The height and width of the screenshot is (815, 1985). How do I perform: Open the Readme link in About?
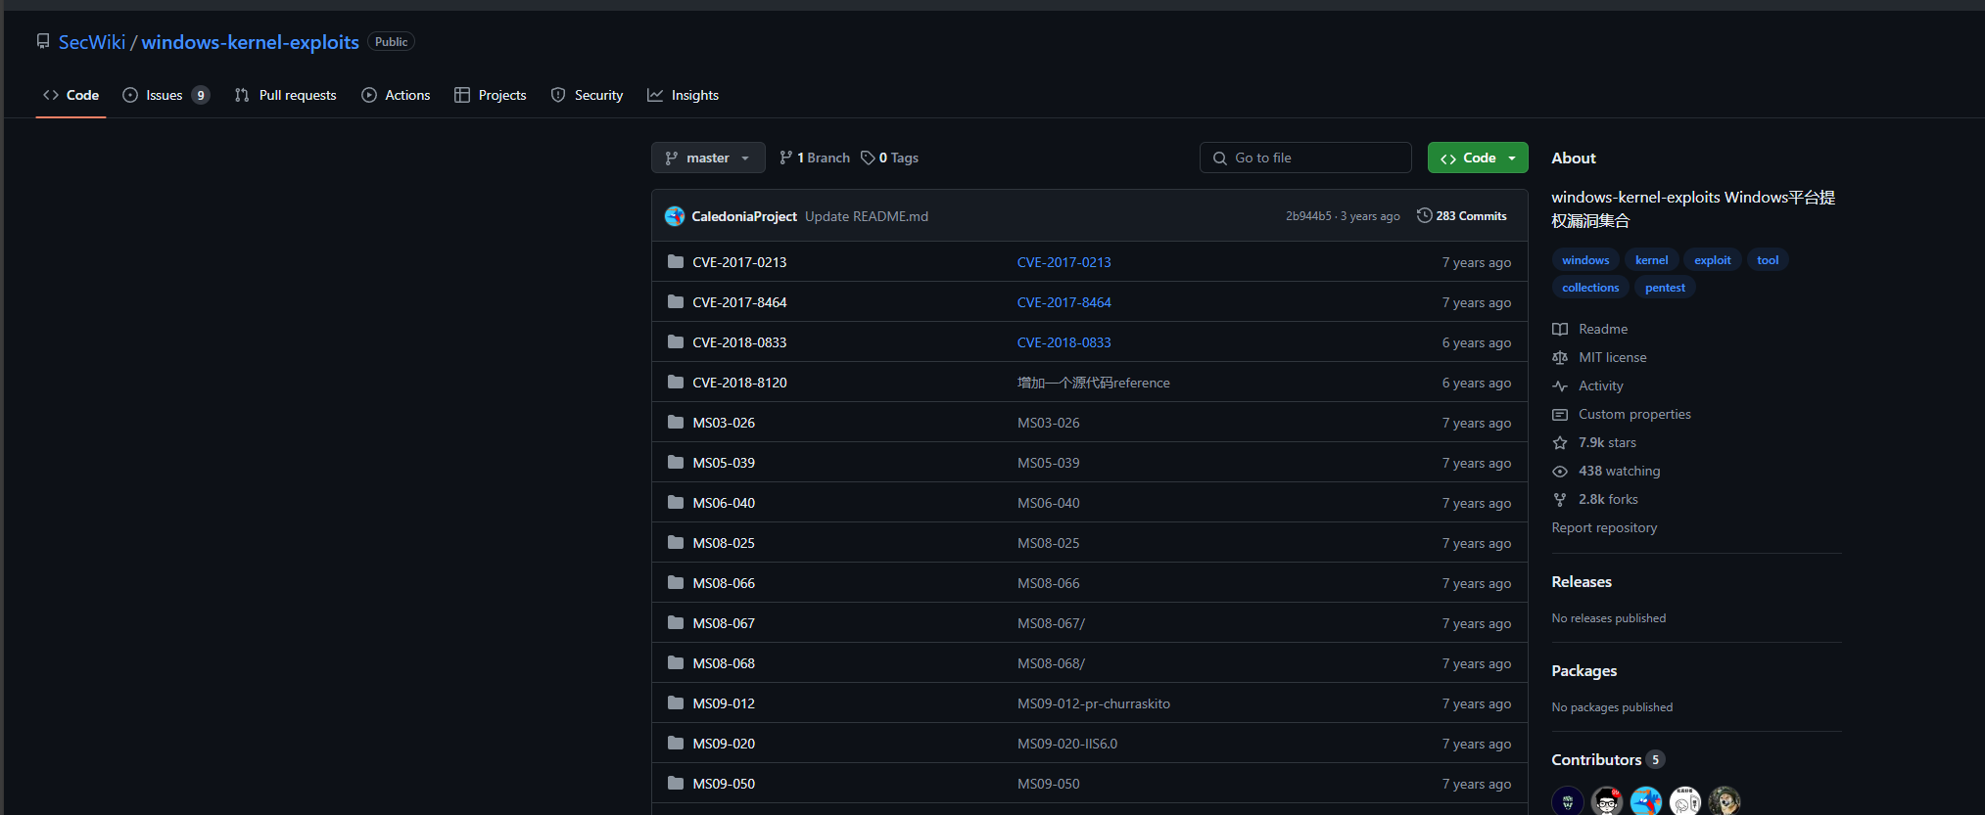(x=1590, y=329)
